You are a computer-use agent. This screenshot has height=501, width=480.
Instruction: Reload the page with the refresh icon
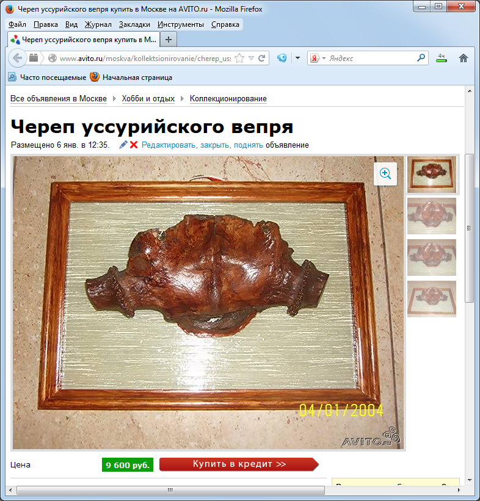point(262,59)
